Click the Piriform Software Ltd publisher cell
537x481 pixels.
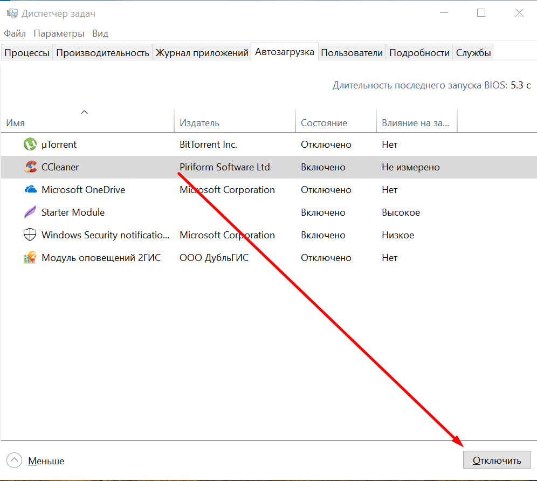pyautogui.click(x=225, y=167)
